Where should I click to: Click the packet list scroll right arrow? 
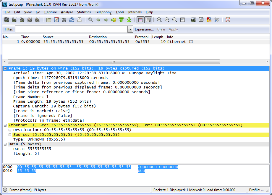pos(267,62)
